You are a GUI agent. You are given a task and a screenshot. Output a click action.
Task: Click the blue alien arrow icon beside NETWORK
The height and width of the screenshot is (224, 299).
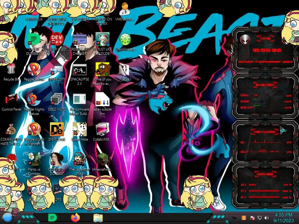[x=283, y=130]
